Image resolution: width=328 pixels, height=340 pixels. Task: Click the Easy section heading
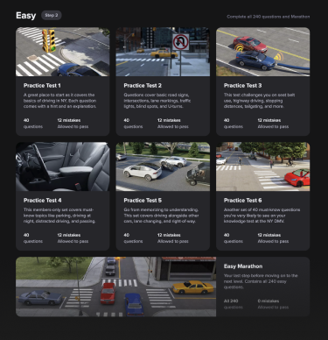26,16
